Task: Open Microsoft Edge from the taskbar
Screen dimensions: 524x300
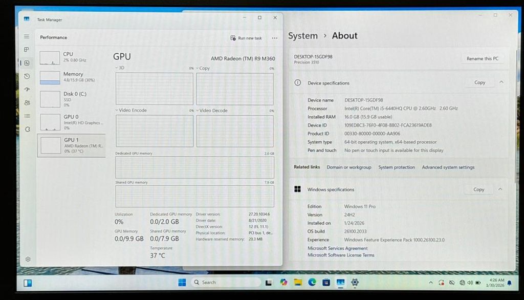Action: click(312, 282)
